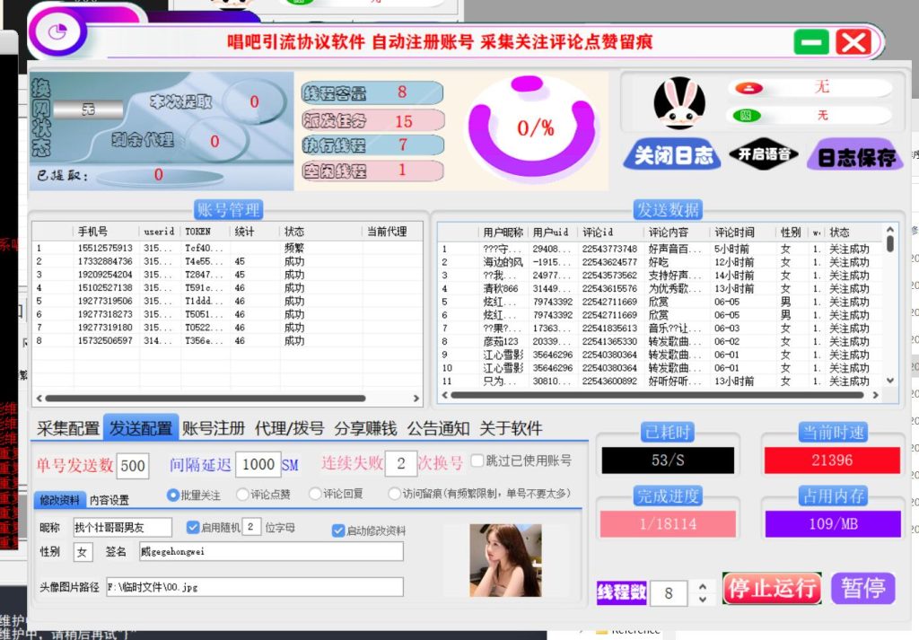This screenshot has height=640, width=919.
Task: Click the purple pie chart icon in title bar
Action: click(x=58, y=37)
